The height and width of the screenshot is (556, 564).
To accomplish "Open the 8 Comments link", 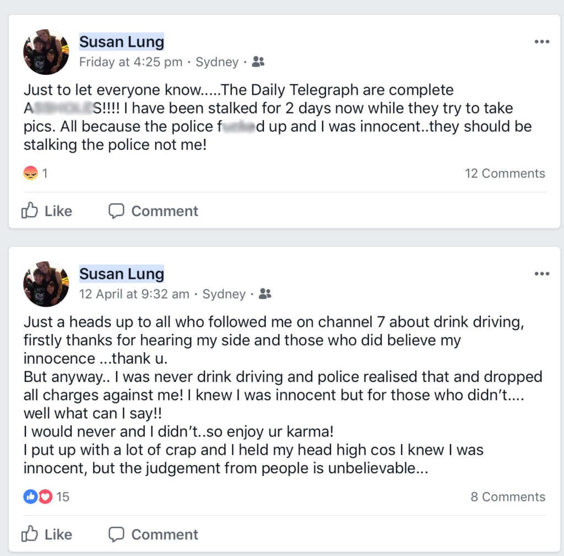I will click(x=507, y=496).
